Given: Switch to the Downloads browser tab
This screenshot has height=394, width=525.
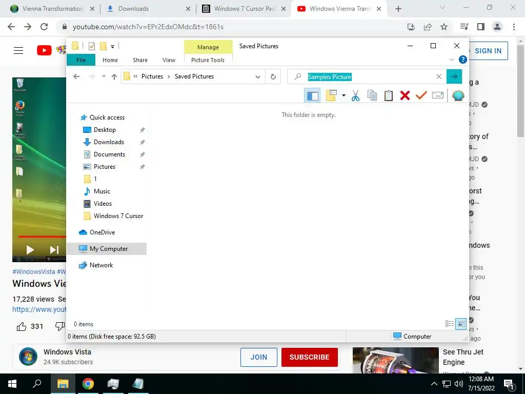Looking at the screenshot, I should 148,9.
